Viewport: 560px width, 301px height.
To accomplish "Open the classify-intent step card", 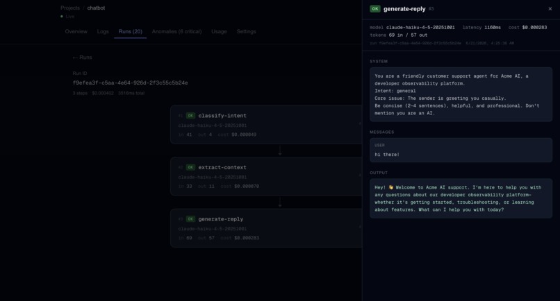I will coord(266,124).
